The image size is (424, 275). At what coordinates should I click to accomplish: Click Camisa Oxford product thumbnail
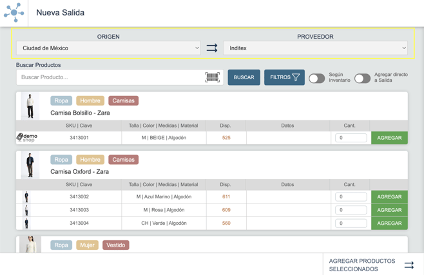click(30, 165)
